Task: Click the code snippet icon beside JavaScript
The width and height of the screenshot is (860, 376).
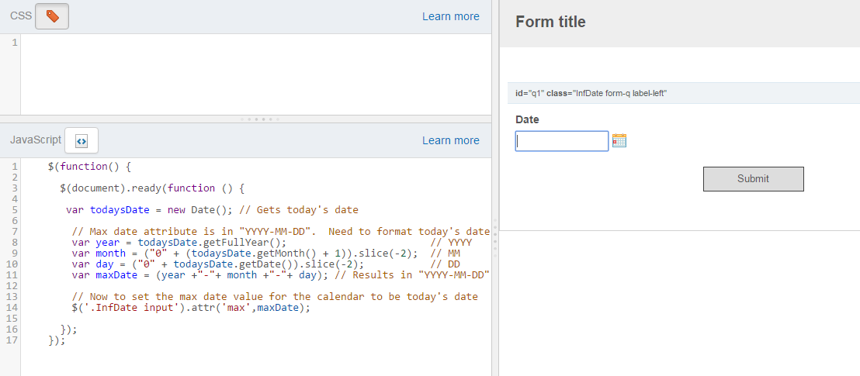Action: [x=81, y=140]
